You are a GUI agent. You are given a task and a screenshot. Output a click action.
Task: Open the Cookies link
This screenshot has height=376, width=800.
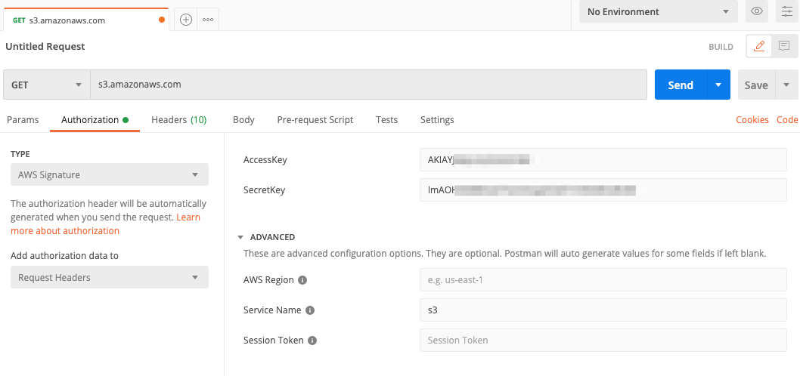[x=752, y=120]
